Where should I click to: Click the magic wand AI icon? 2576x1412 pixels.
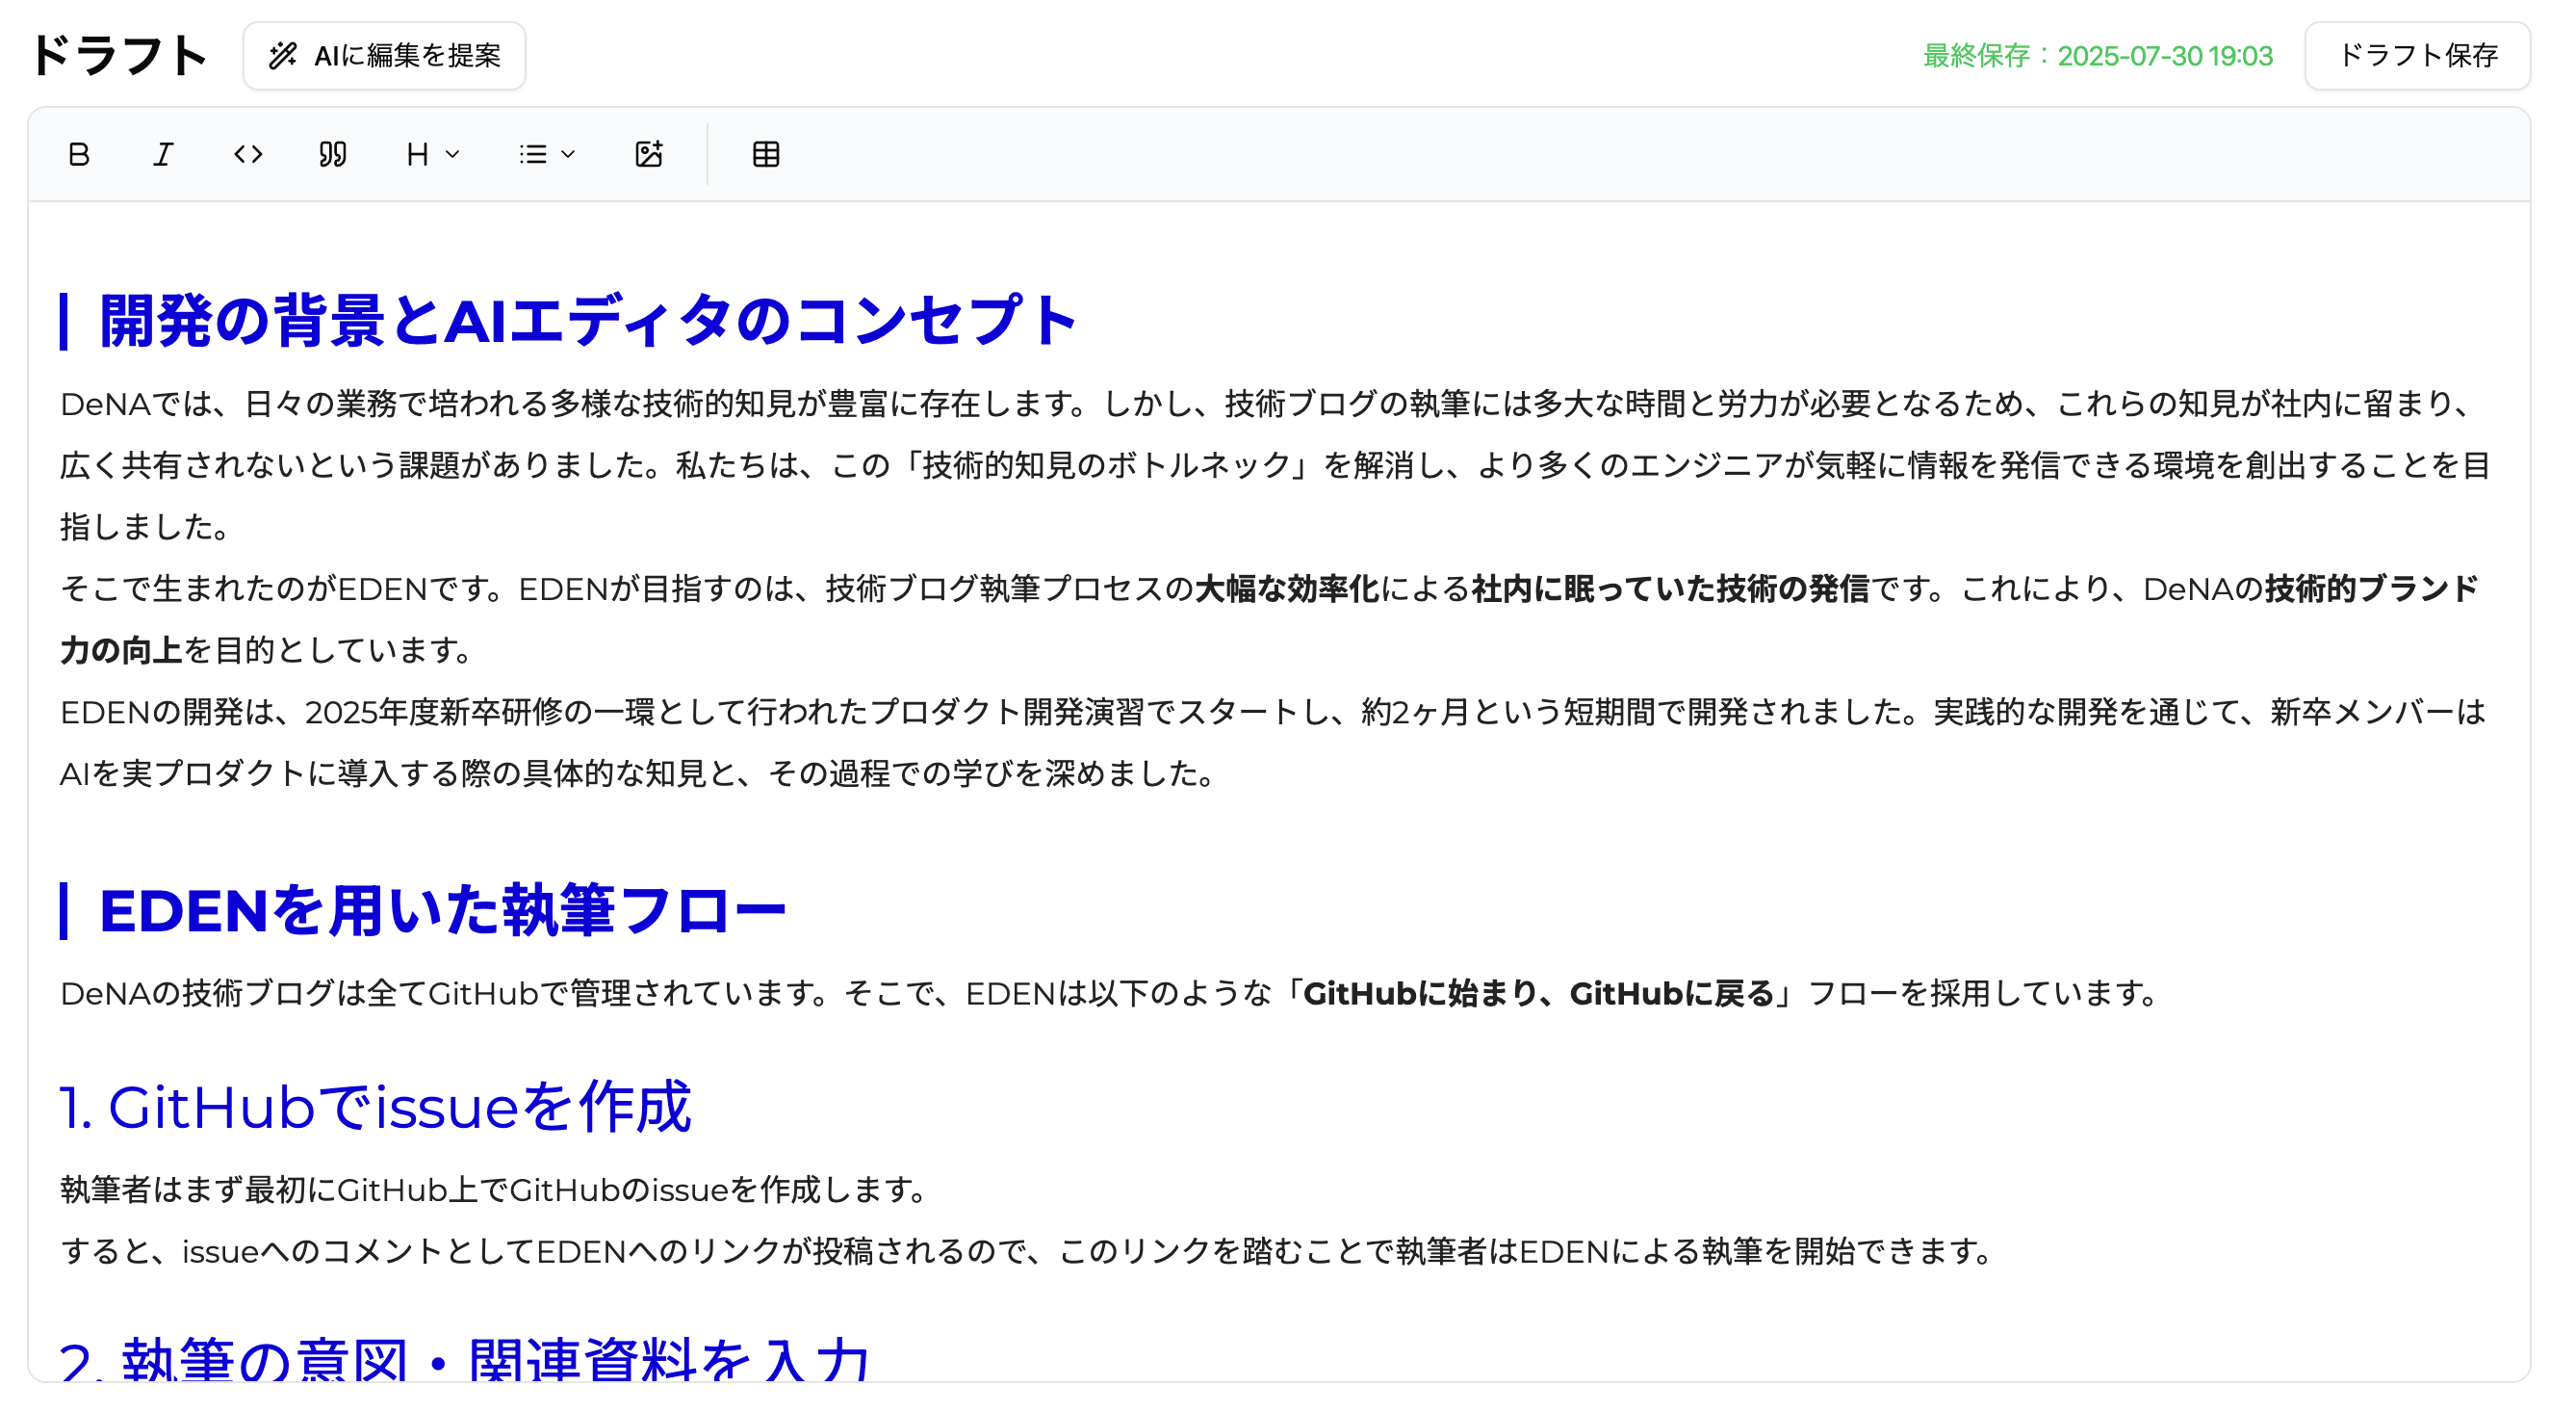coord(283,56)
